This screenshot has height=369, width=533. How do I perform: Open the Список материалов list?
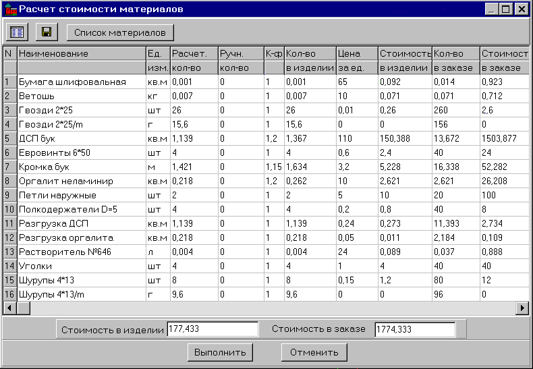120,32
